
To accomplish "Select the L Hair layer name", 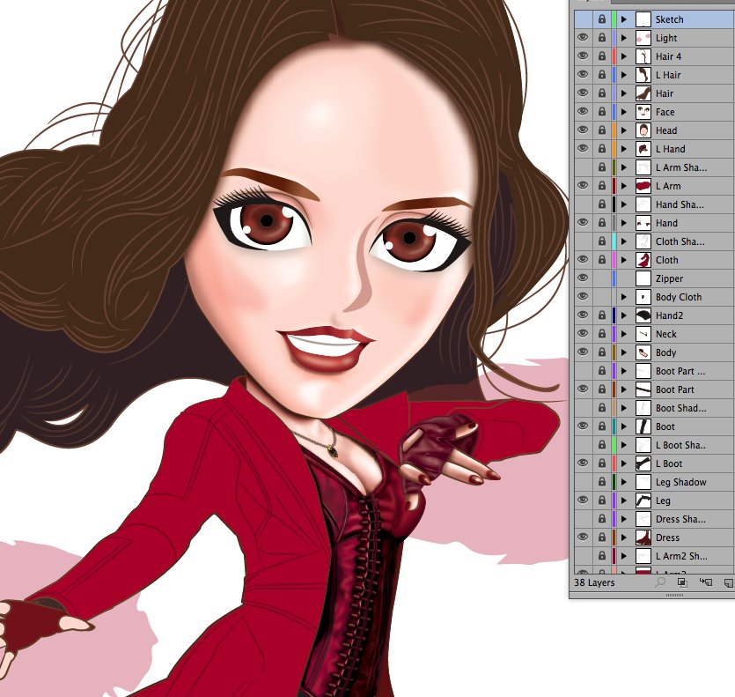I will (x=668, y=75).
